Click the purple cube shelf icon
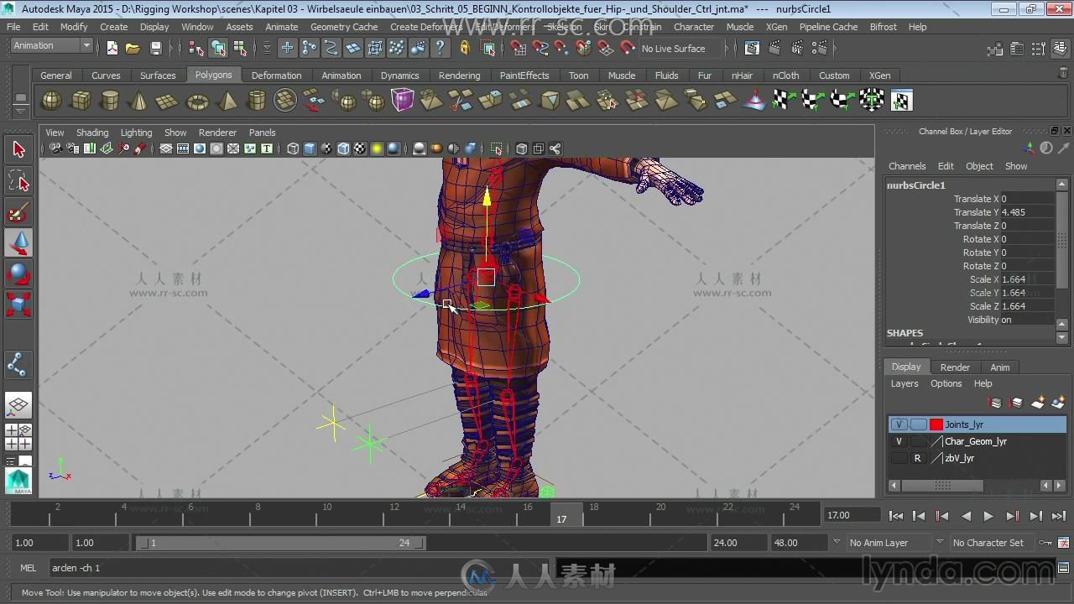Image resolution: width=1074 pixels, height=604 pixels. (403, 101)
